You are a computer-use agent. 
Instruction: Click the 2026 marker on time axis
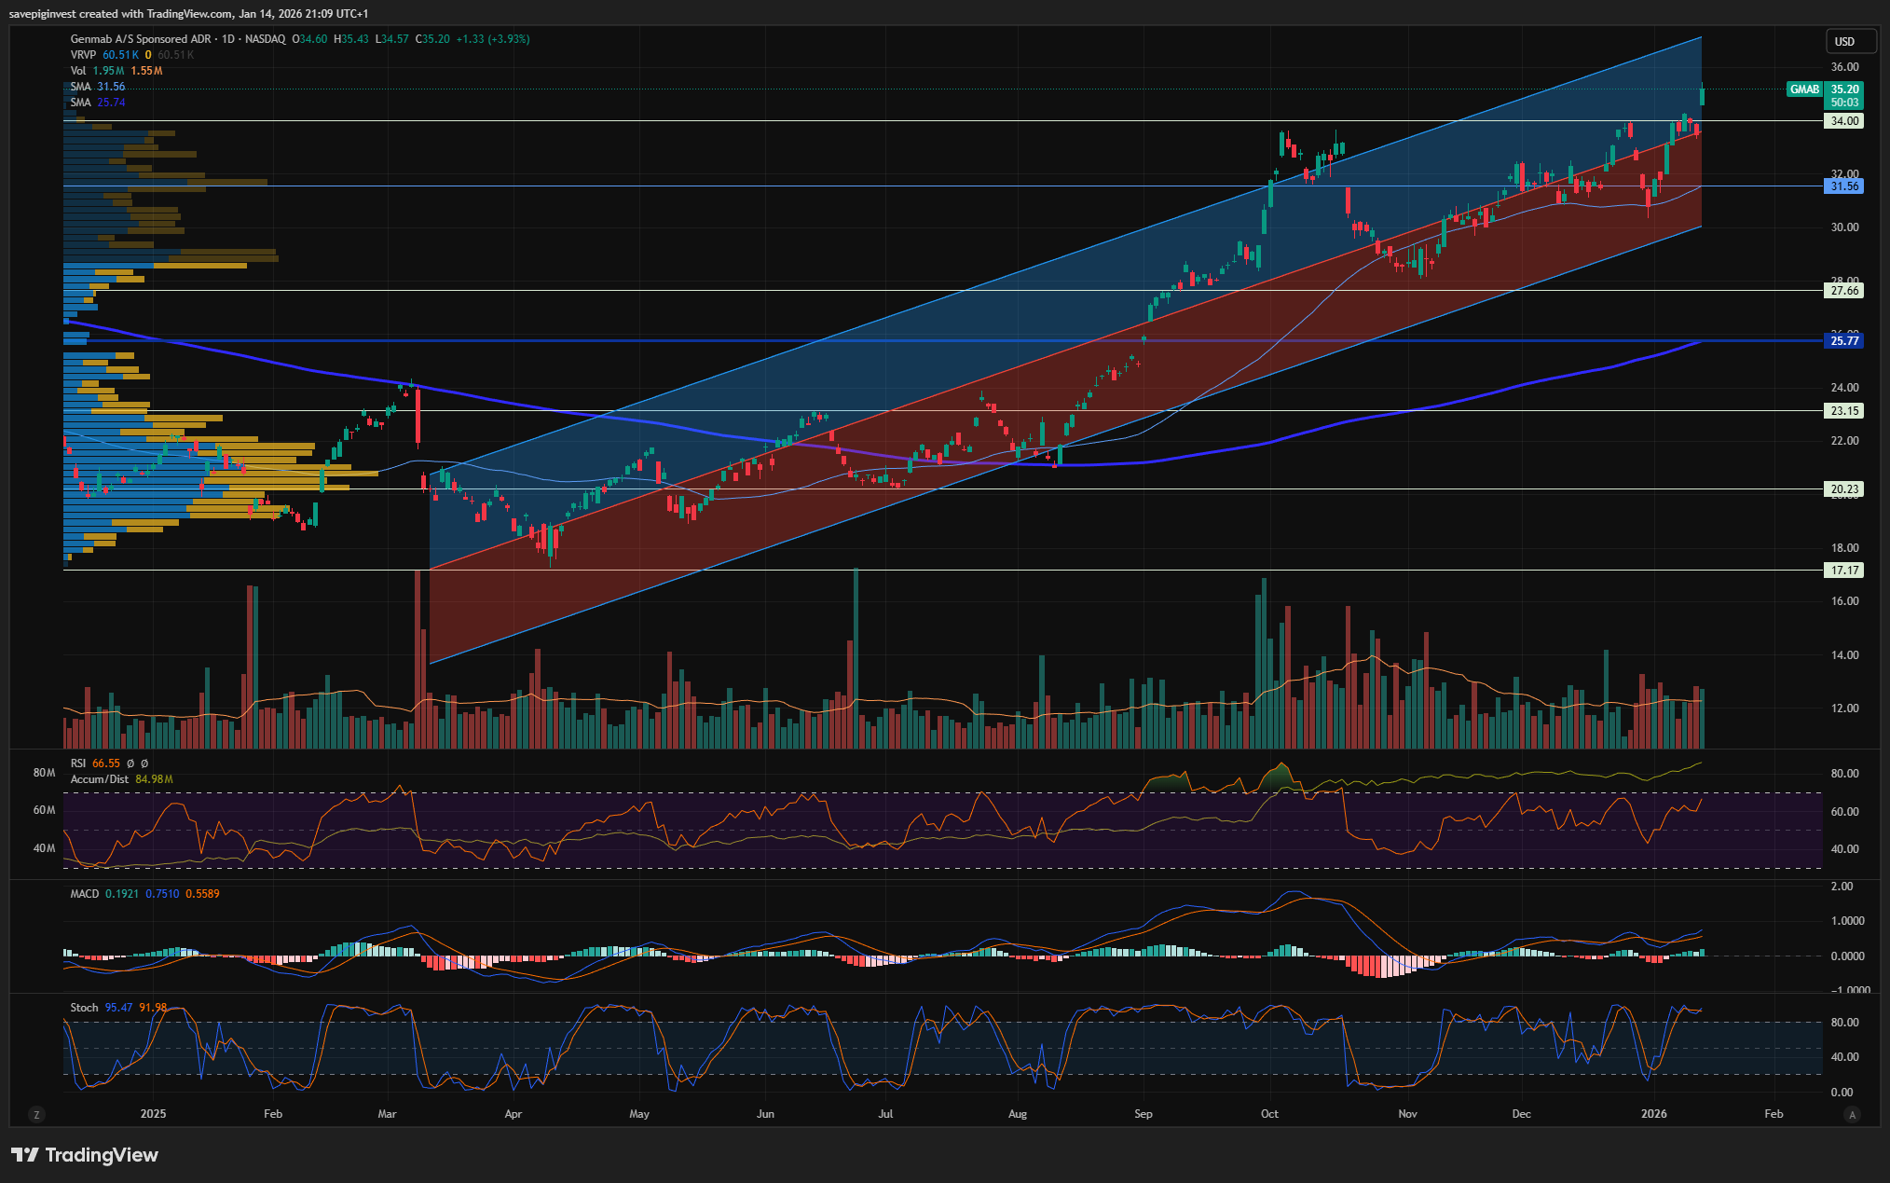click(1653, 1114)
